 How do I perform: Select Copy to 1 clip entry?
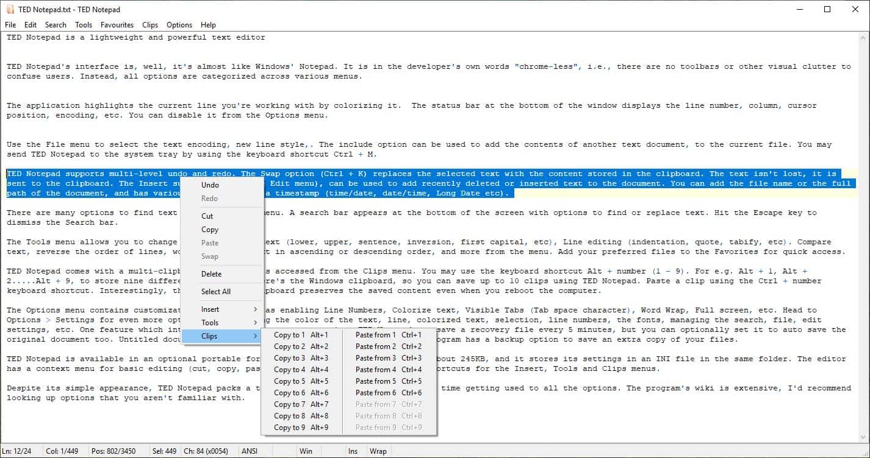(302, 335)
